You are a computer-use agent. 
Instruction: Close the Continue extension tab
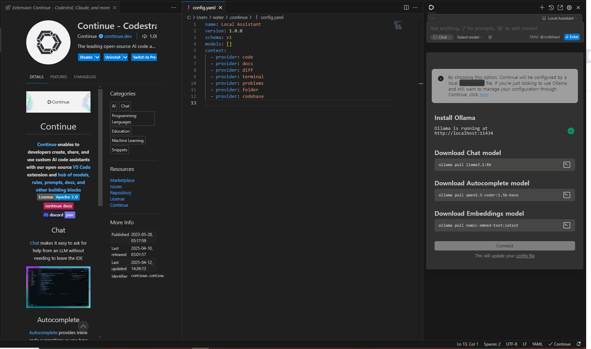tap(115, 8)
